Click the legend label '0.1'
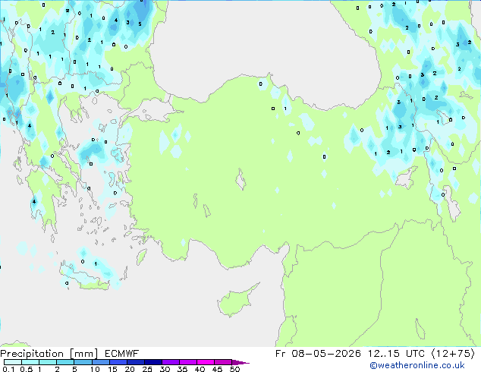Viewport: 481px width, 372px height. 8,369
